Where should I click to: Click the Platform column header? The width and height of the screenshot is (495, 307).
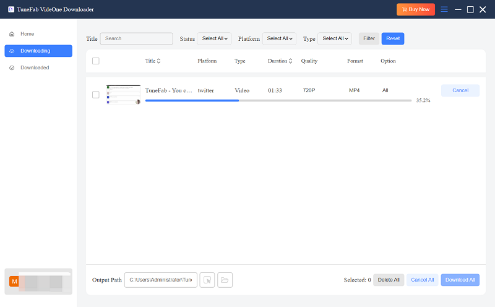[207, 61]
